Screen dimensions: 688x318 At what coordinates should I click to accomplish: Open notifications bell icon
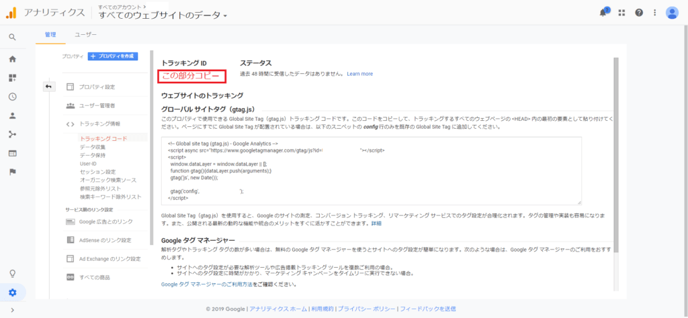(603, 12)
